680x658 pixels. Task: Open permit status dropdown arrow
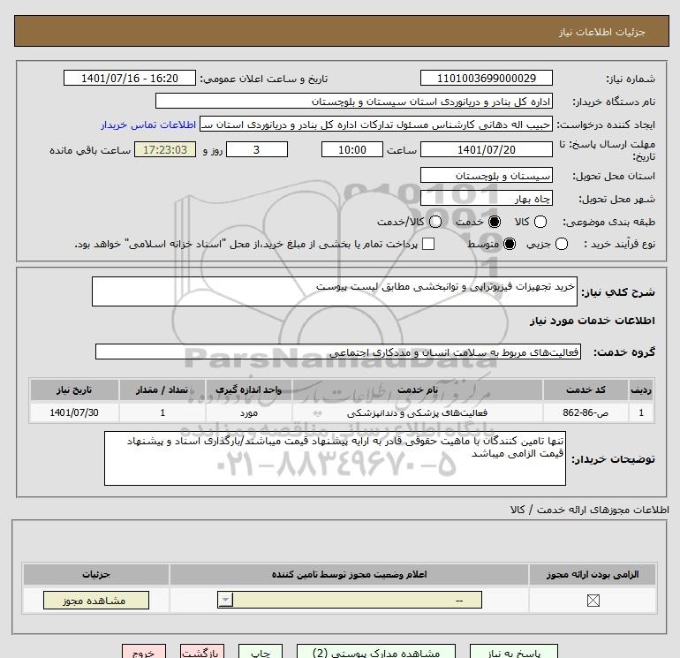point(225,601)
